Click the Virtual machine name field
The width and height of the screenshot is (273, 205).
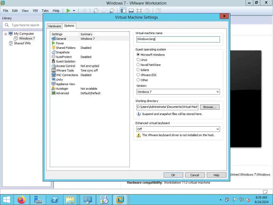pos(178,39)
